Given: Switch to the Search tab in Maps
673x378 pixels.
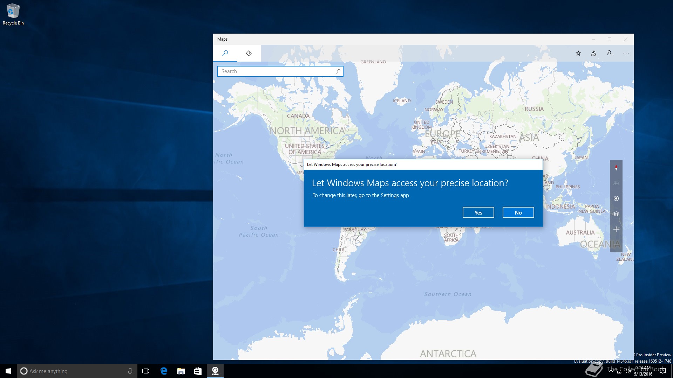Looking at the screenshot, I should coord(225,53).
